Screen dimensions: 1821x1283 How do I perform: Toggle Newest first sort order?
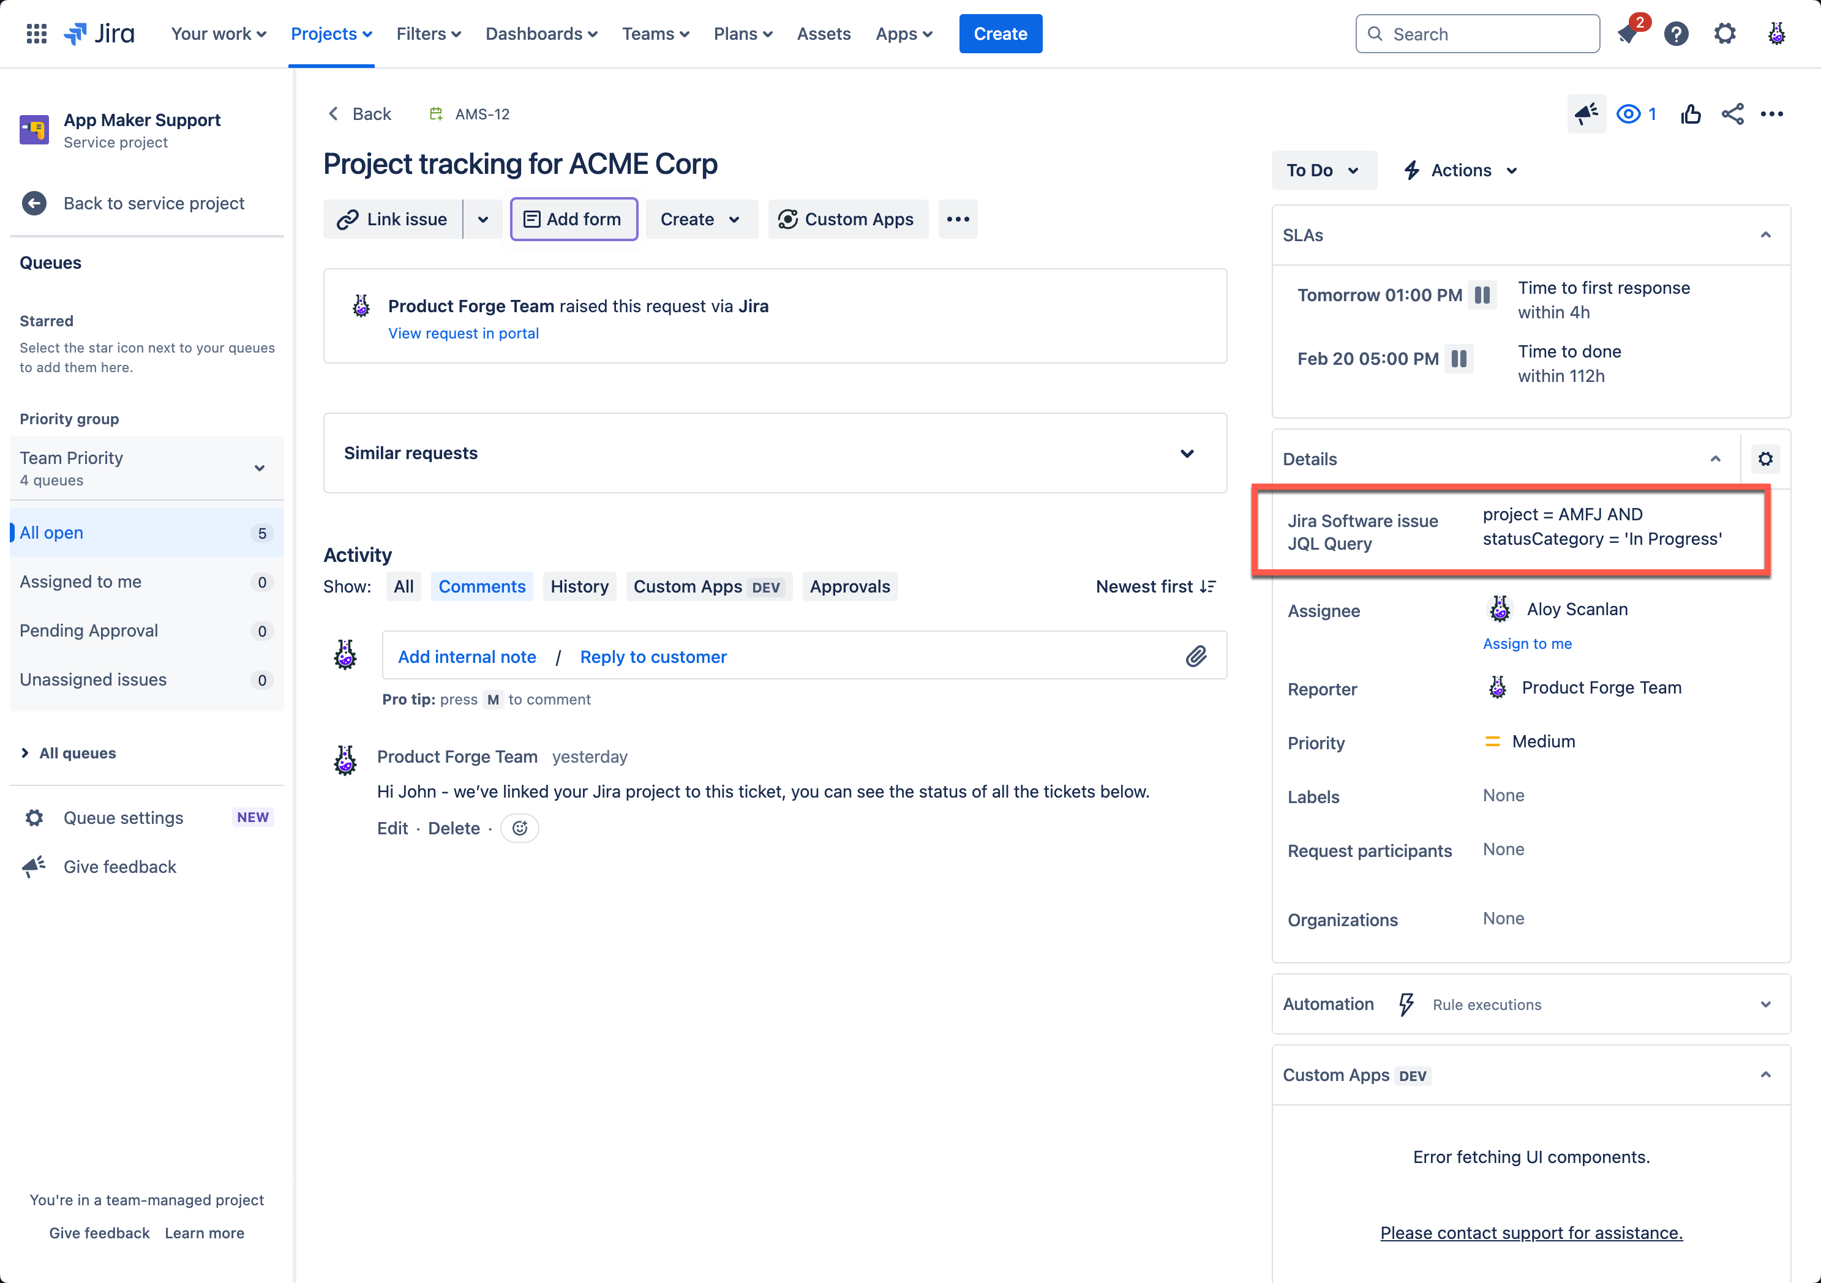coord(1155,587)
